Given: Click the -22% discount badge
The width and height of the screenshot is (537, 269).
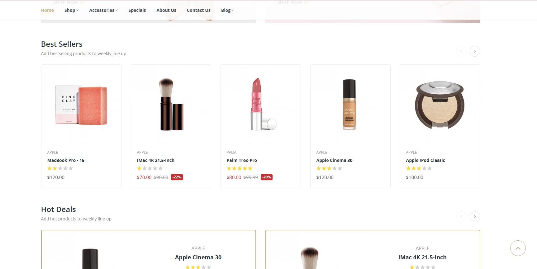Looking at the screenshot, I should 177,177.
